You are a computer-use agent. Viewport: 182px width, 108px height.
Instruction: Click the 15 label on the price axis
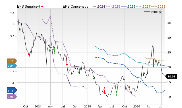tap(169, 82)
